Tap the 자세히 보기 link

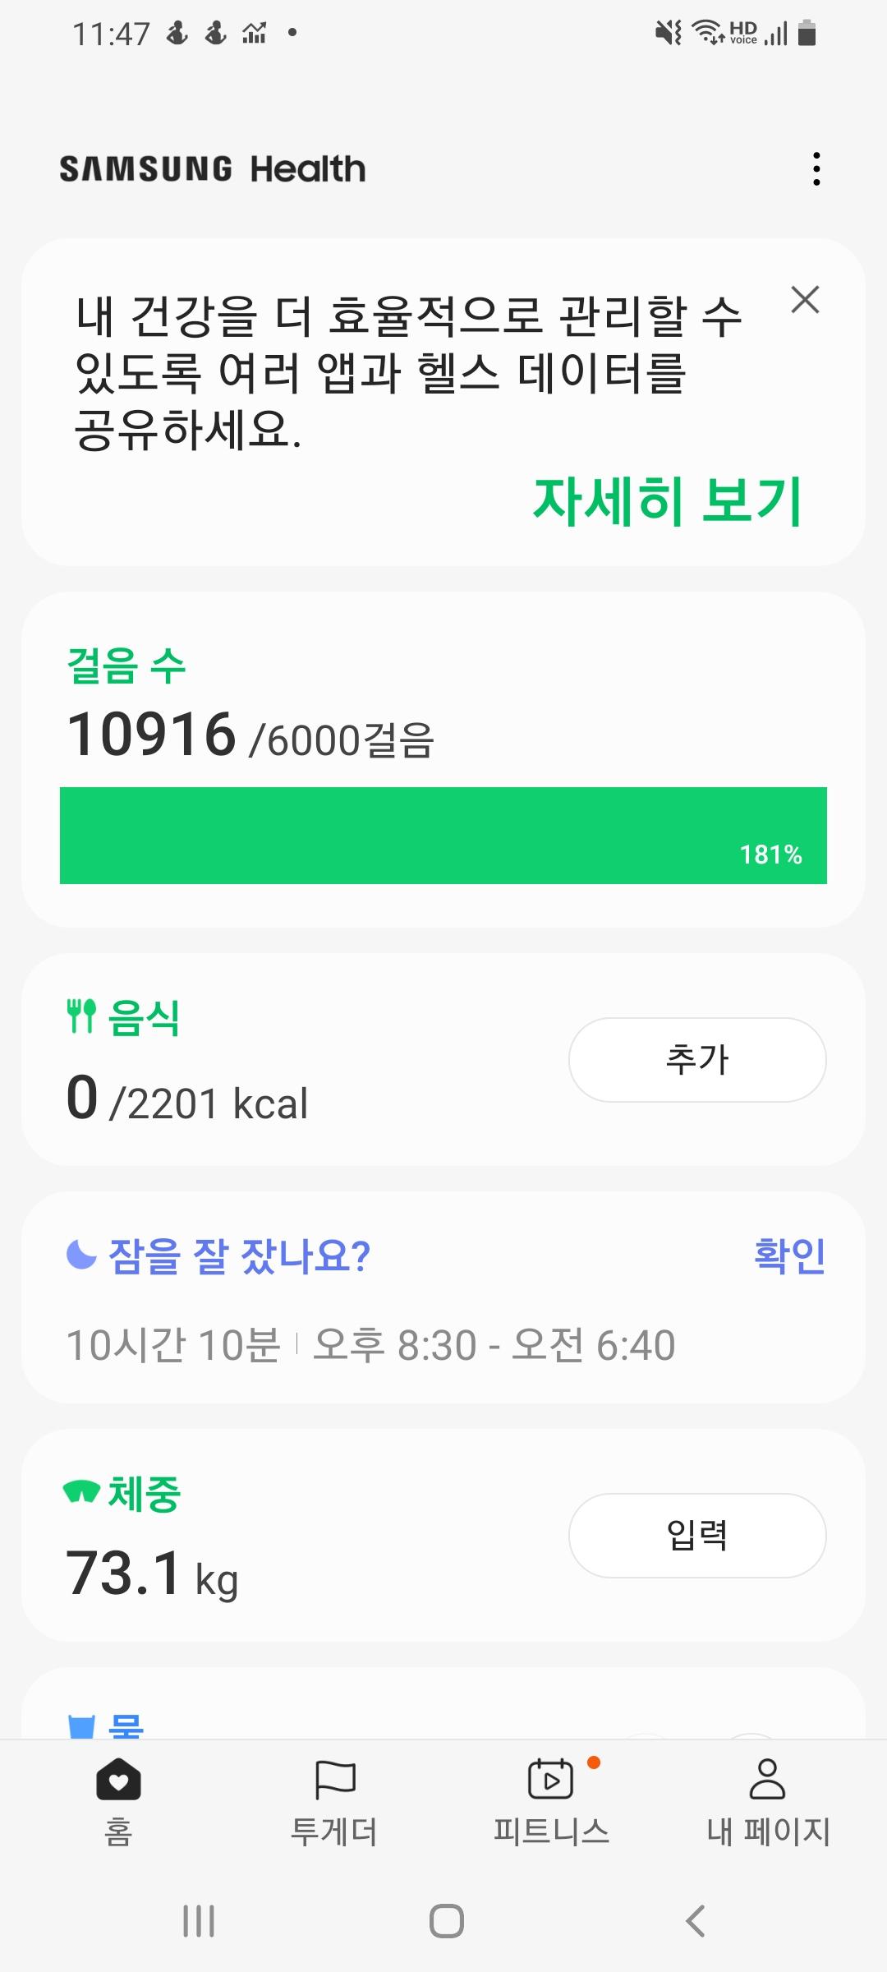tap(667, 500)
